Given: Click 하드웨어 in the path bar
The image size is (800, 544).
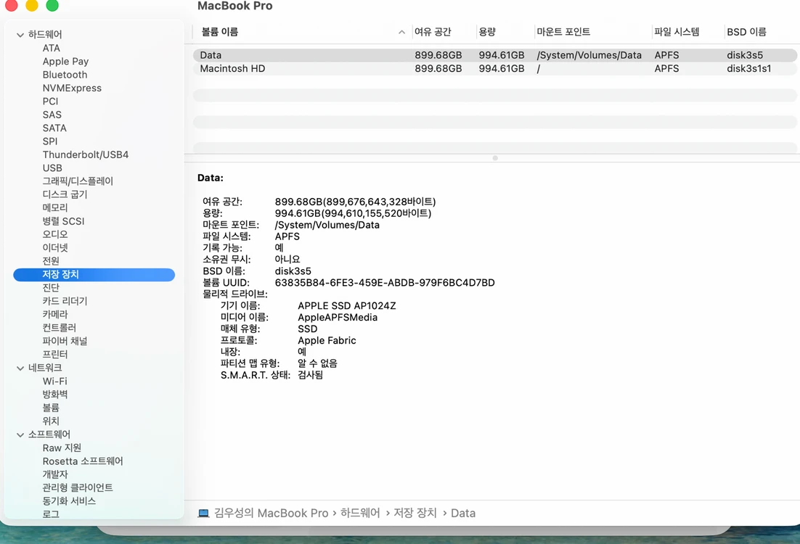Looking at the screenshot, I should pyautogui.click(x=360, y=513).
